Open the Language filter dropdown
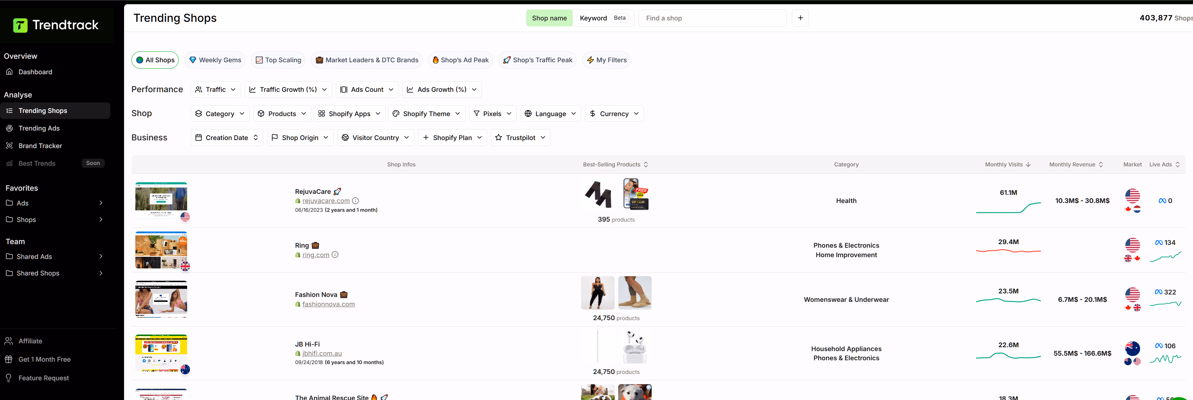 click(x=551, y=113)
